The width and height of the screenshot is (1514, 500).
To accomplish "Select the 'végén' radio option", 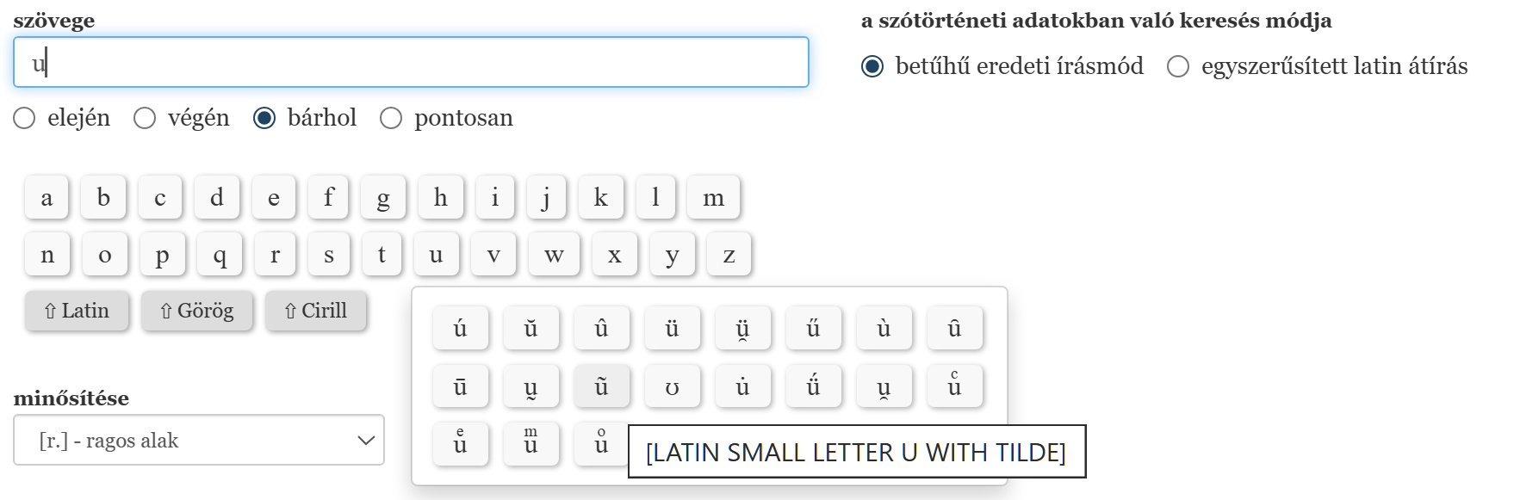I will pyautogui.click(x=145, y=118).
